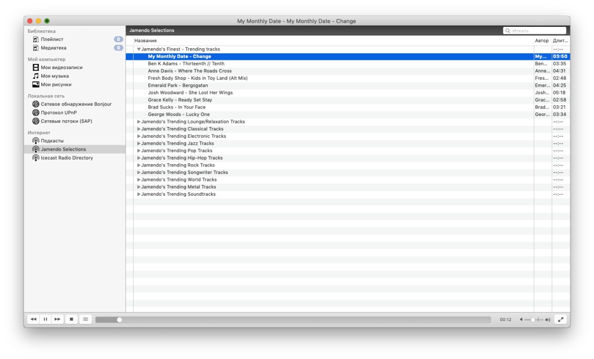594x359 pixels.
Task: Click the Медиатека count badge
Action: [x=118, y=48]
